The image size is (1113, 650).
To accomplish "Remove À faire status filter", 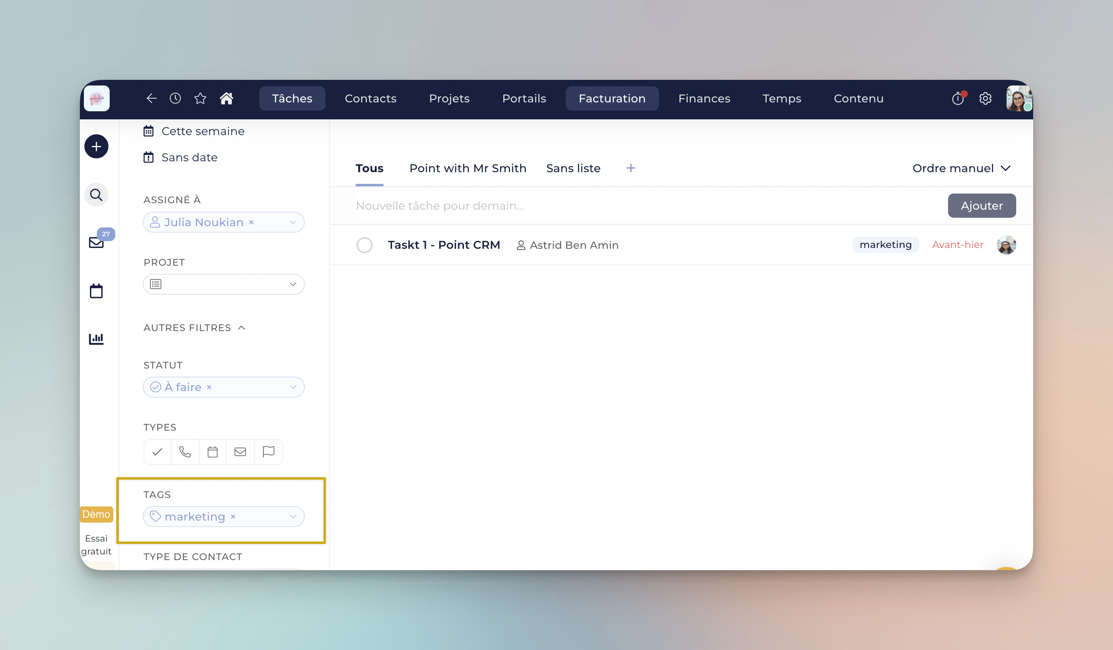I will (x=209, y=387).
